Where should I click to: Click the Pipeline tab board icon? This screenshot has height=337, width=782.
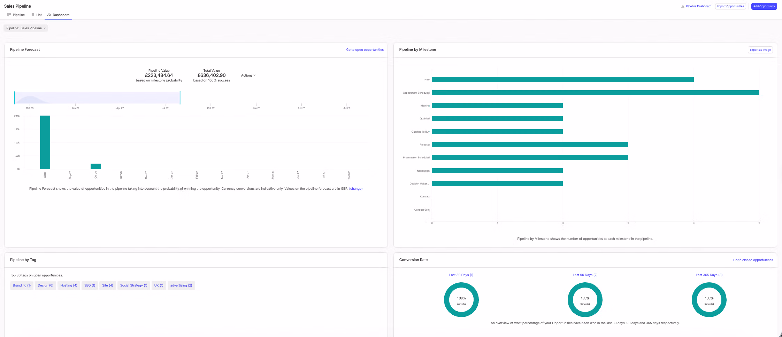9,15
